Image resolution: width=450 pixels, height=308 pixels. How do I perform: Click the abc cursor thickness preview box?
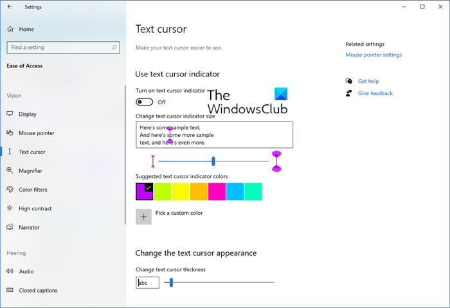(147, 283)
